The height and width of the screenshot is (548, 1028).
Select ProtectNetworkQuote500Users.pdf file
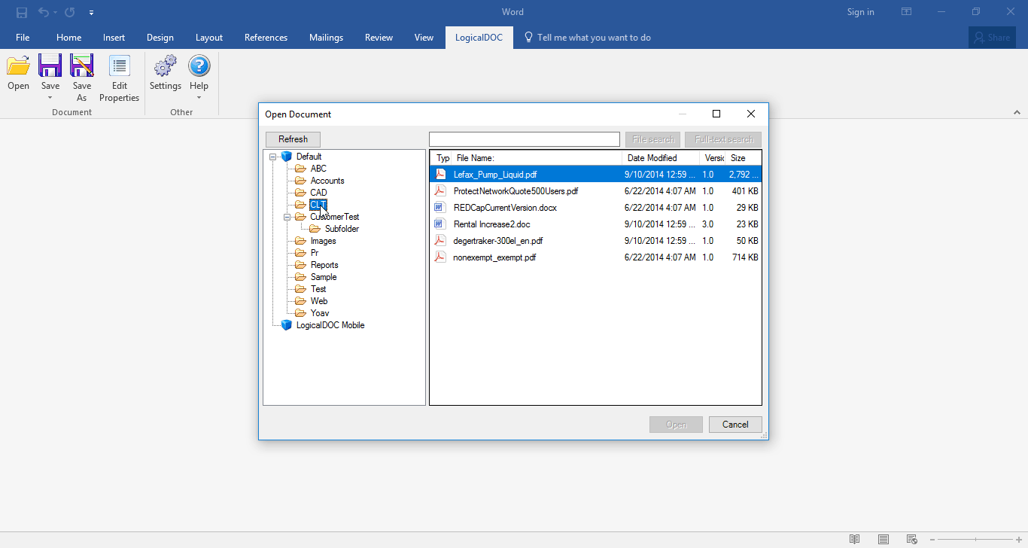tap(595, 191)
